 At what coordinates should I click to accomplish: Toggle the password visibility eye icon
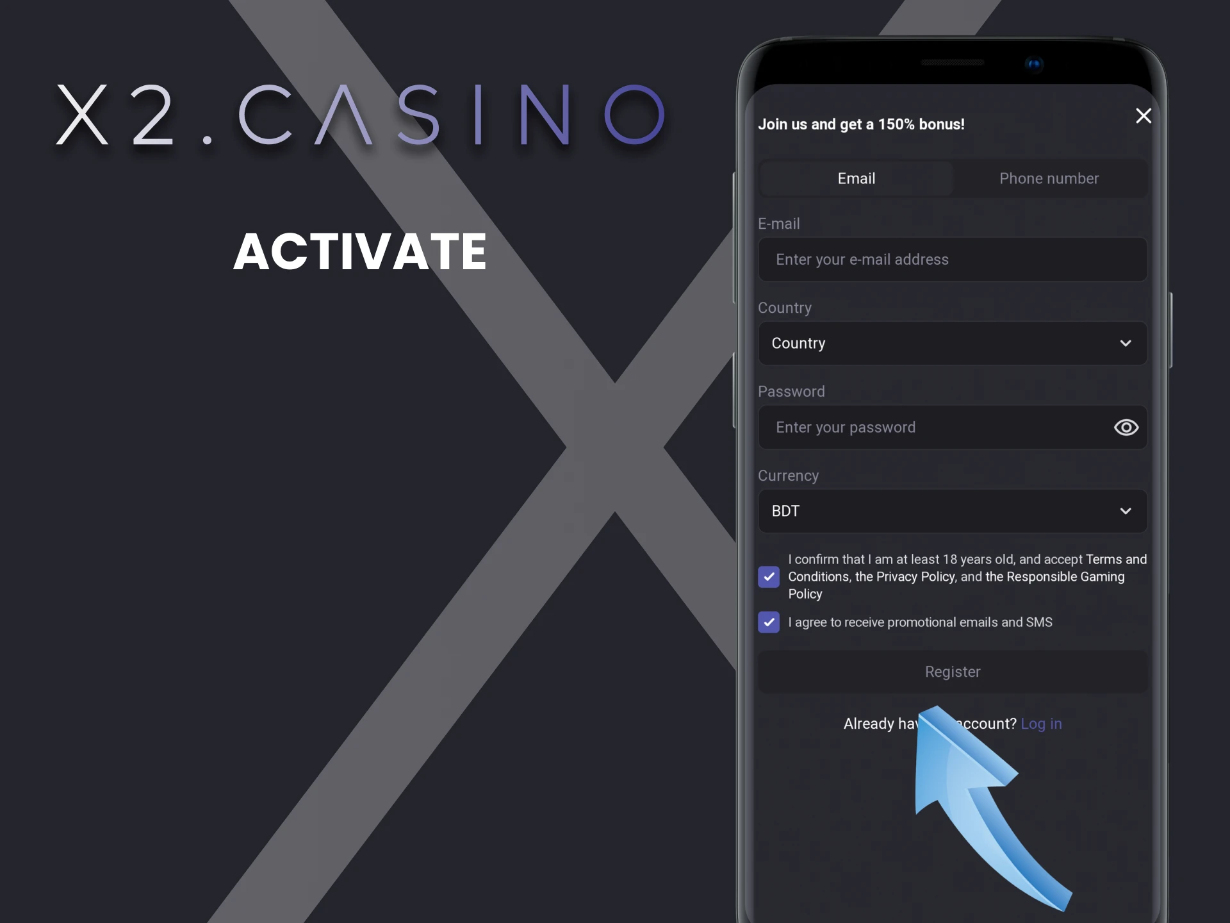(1126, 427)
